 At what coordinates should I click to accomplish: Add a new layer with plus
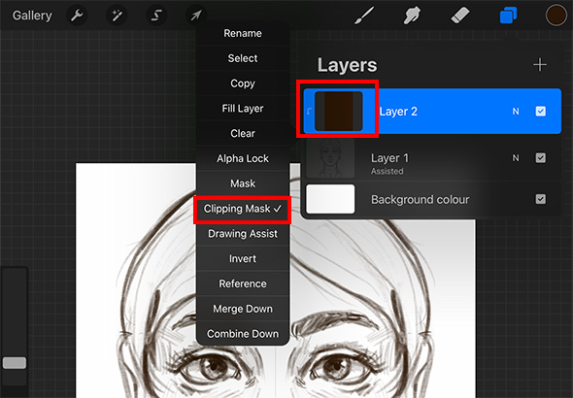(540, 65)
